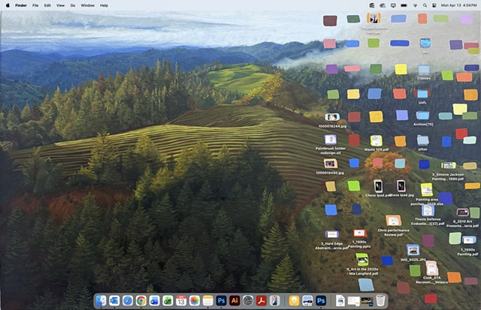481x310 pixels.
Task: Open Calendar showing 13 in Dock
Action: pos(181,301)
